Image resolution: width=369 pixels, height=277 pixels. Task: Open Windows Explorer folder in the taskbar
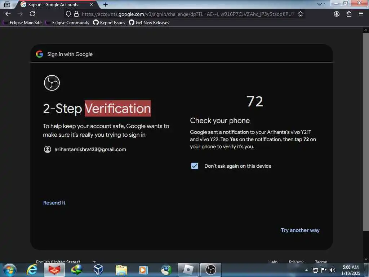(x=121, y=270)
